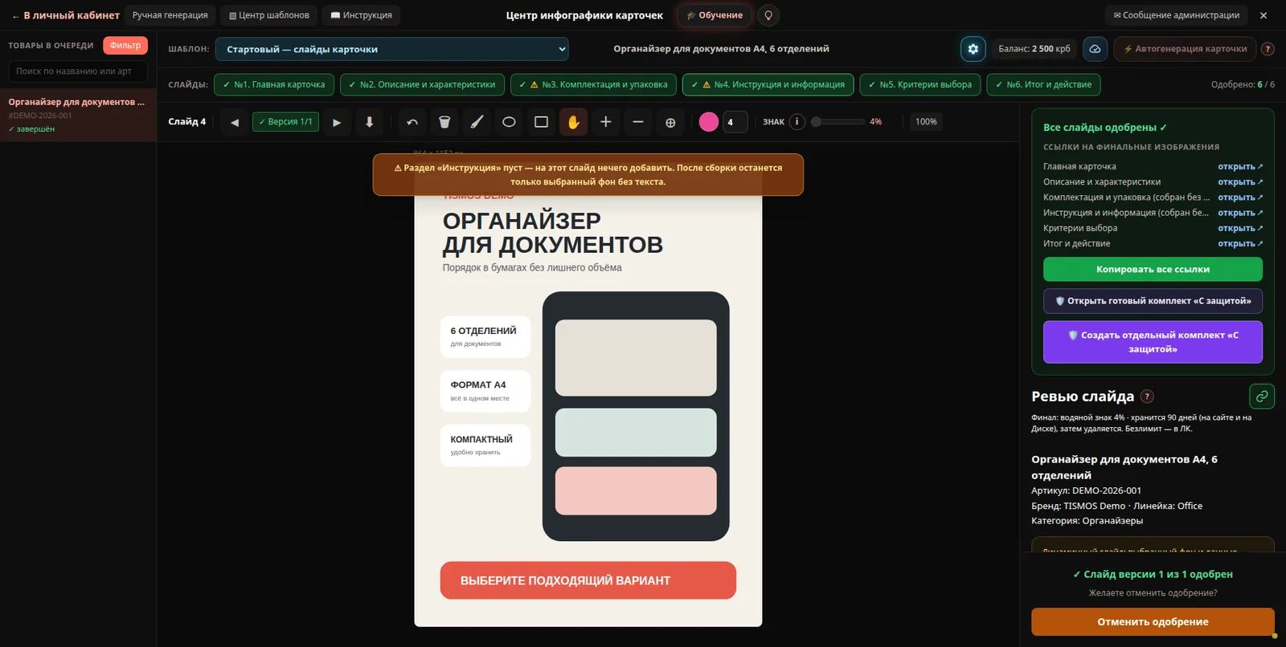1286x647 pixels.
Task: Go to the previous slide version arrow
Action: click(x=235, y=122)
